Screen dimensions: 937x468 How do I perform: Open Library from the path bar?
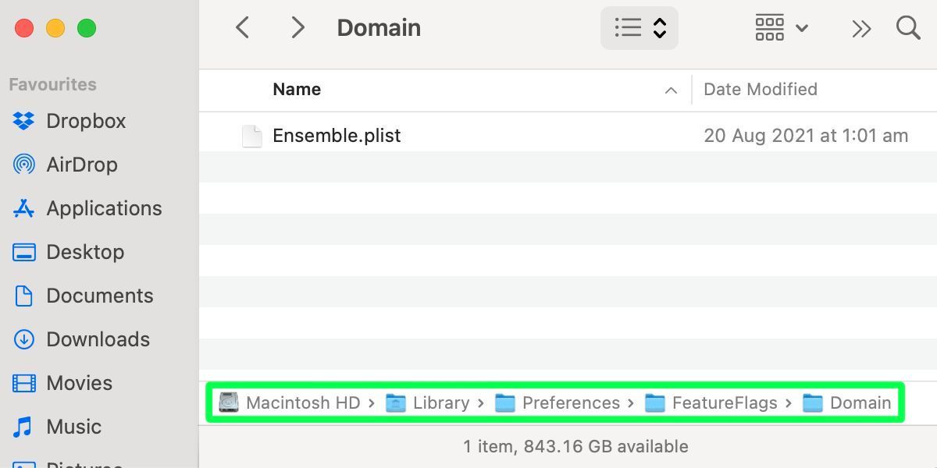click(x=442, y=402)
